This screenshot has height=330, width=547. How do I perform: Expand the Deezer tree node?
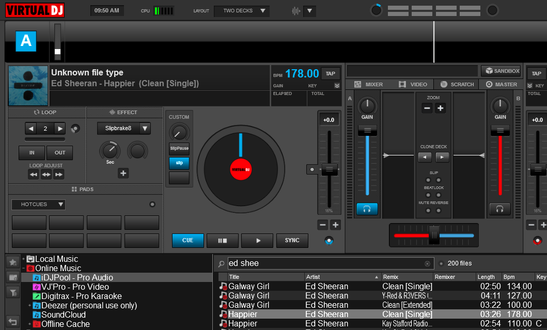[x=29, y=306]
